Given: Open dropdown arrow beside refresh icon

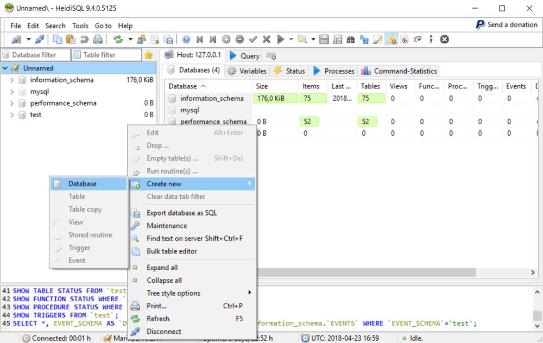Looking at the screenshot, I should click(x=130, y=40).
